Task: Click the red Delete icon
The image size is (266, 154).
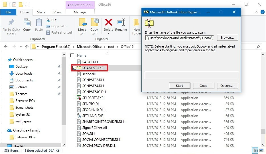Action: tap(108, 22)
